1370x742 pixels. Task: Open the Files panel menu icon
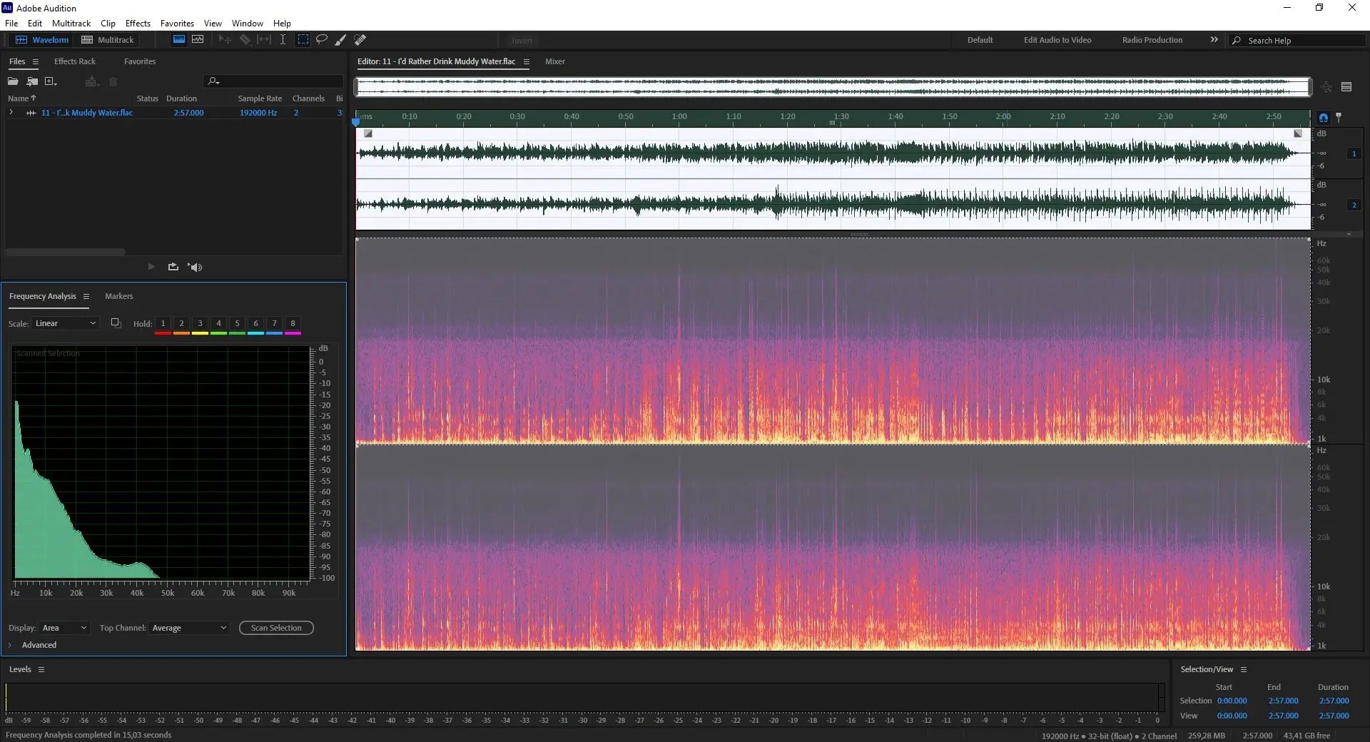click(36, 62)
